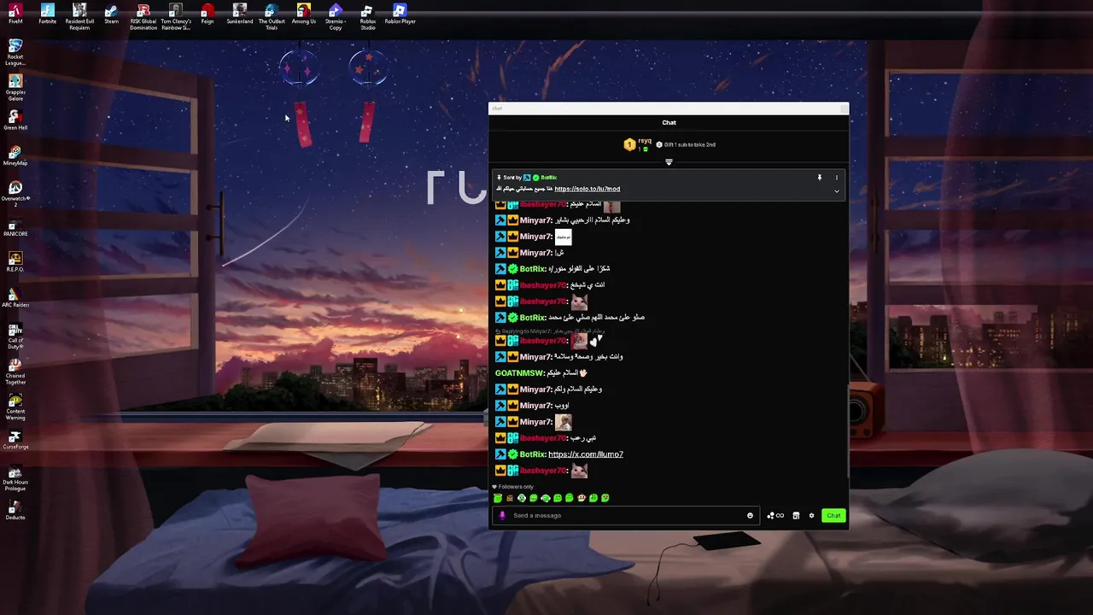Select the Green Hell desktop icon
Viewport: 1093px width, 615px height.
coord(15,120)
